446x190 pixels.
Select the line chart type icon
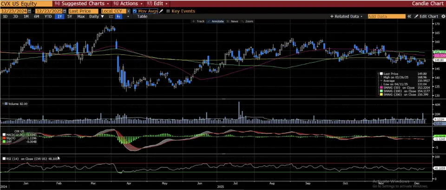pos(111,16)
